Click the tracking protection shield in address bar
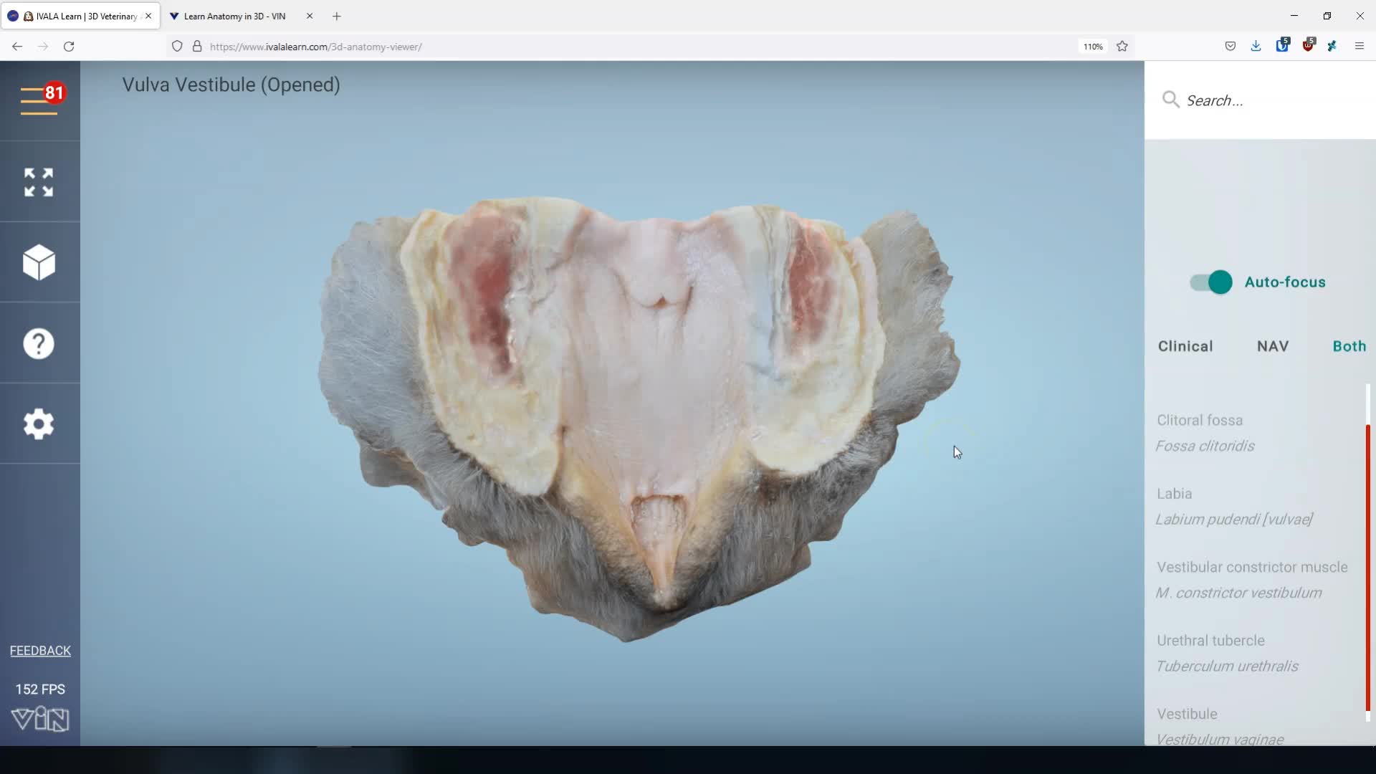 (177, 46)
